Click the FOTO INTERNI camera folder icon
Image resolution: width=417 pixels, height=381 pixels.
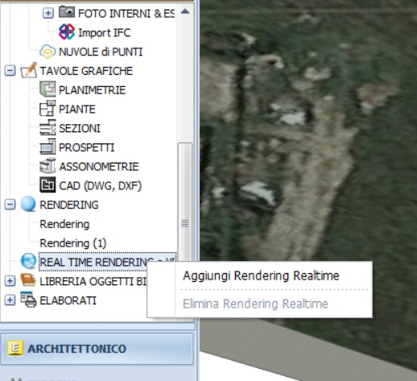pyautogui.click(x=67, y=12)
